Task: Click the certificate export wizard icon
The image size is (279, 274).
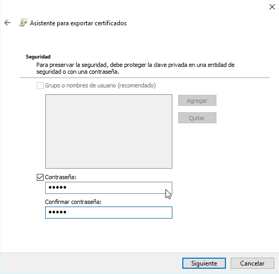Action: pos(23,23)
